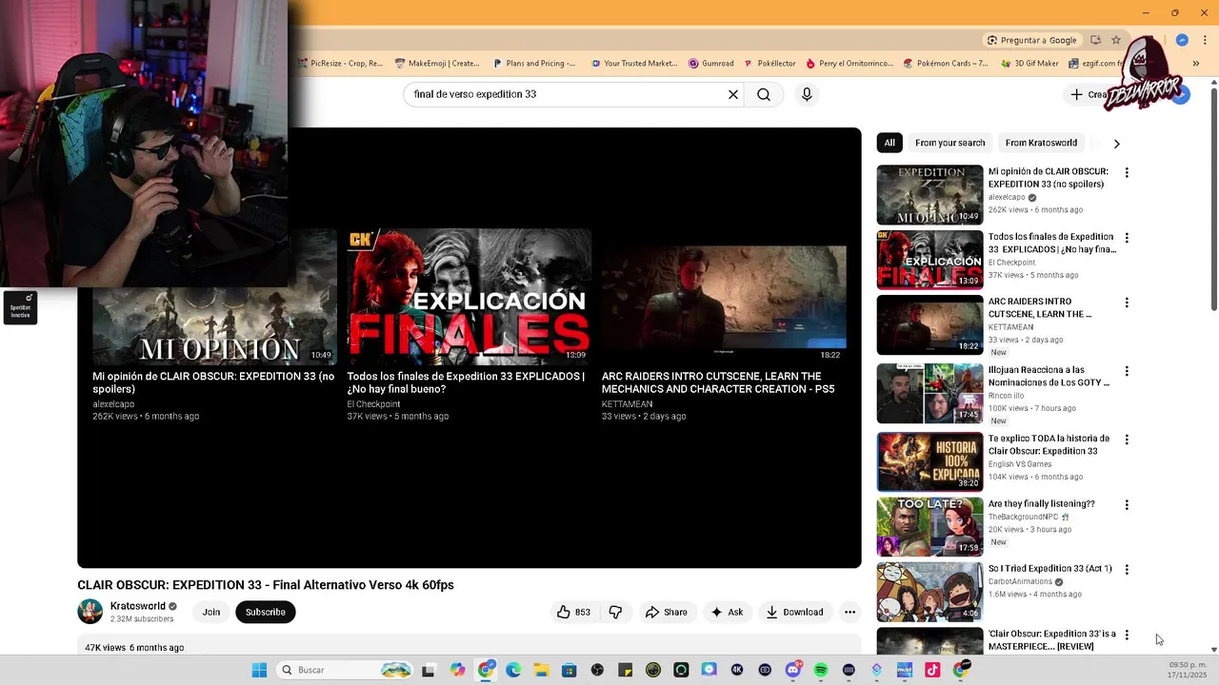Image resolution: width=1219 pixels, height=685 pixels.
Task: Open menu for Mi opinión sidebar video
Action: [x=1127, y=173]
